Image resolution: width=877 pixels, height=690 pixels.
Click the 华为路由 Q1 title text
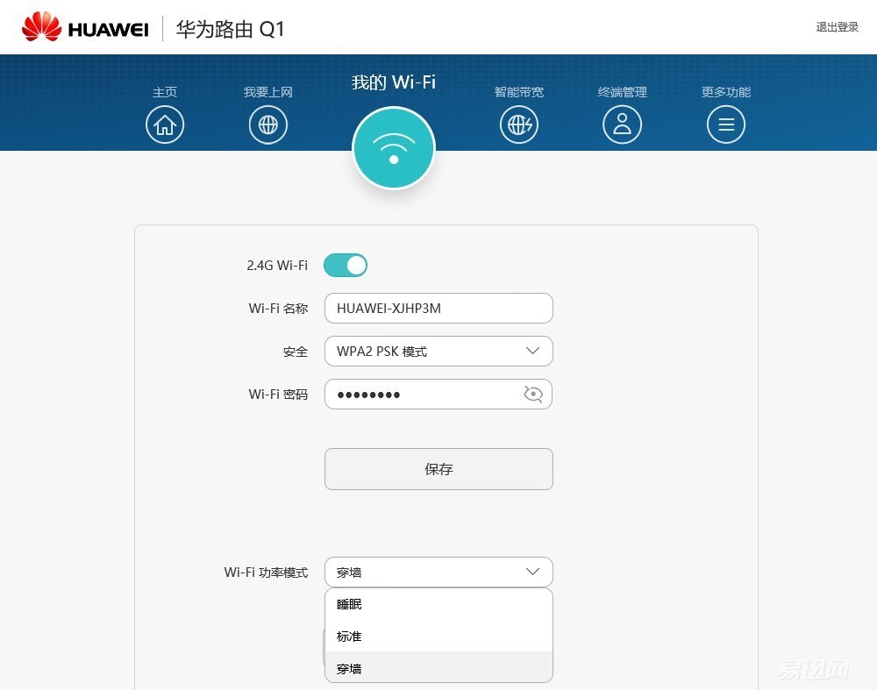[230, 29]
